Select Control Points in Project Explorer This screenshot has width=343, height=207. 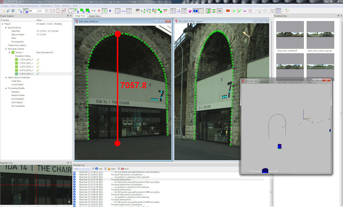[17, 84]
